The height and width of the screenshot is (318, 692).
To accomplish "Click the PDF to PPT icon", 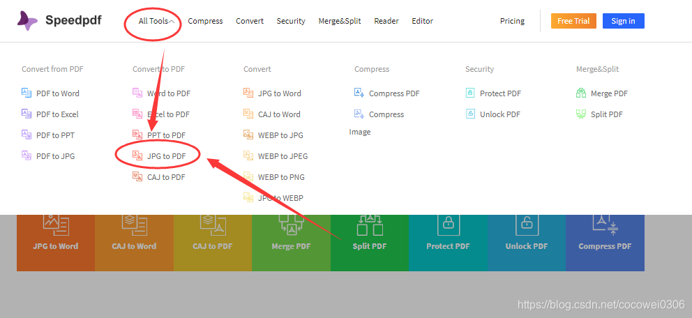I will click(x=27, y=135).
